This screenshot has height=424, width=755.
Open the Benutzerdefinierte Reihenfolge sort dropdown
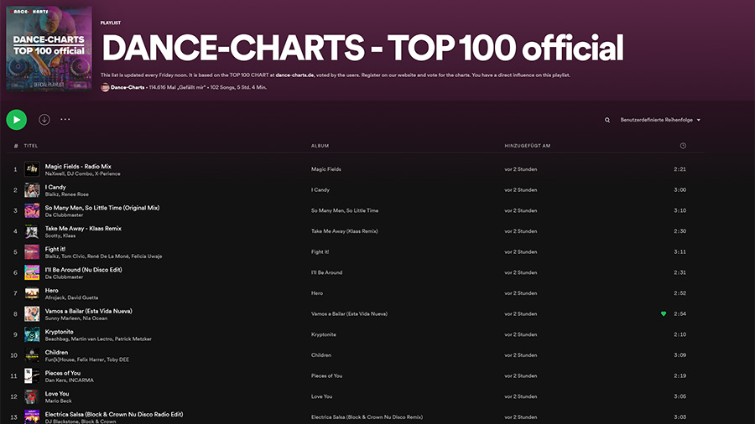(x=660, y=120)
